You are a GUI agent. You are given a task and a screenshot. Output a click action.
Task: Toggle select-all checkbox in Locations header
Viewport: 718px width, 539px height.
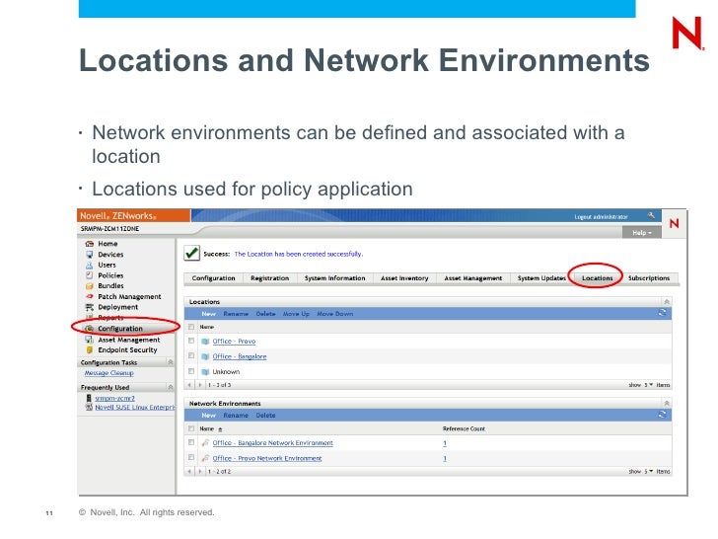click(x=191, y=327)
